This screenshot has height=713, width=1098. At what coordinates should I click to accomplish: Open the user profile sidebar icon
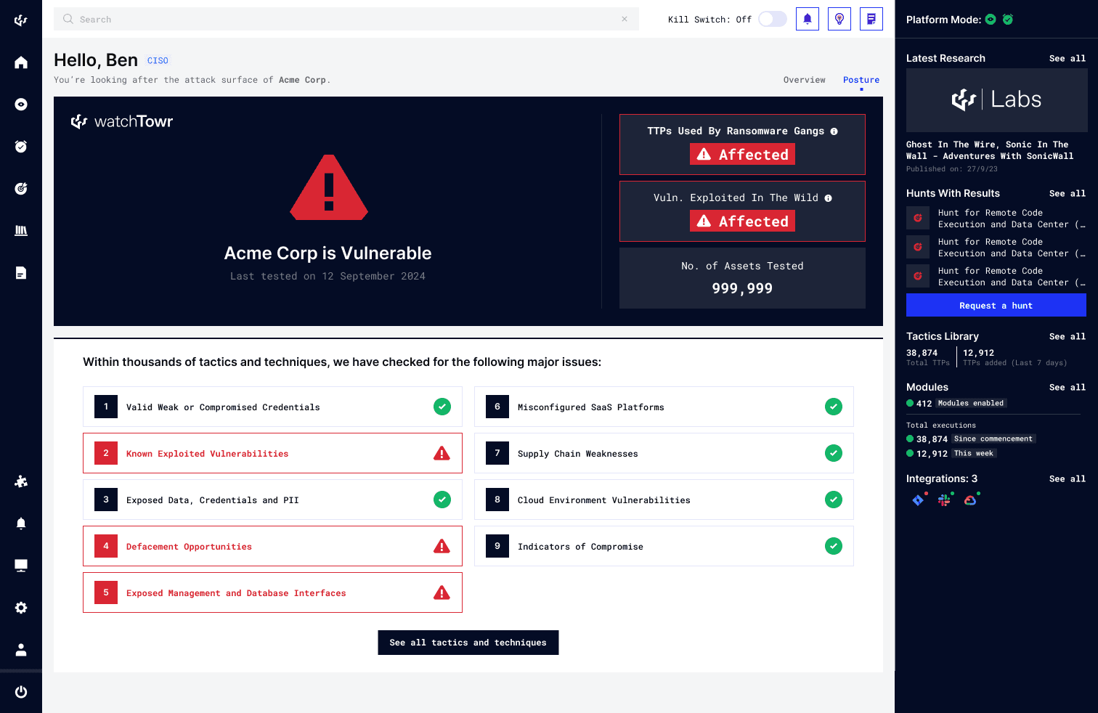click(x=21, y=650)
